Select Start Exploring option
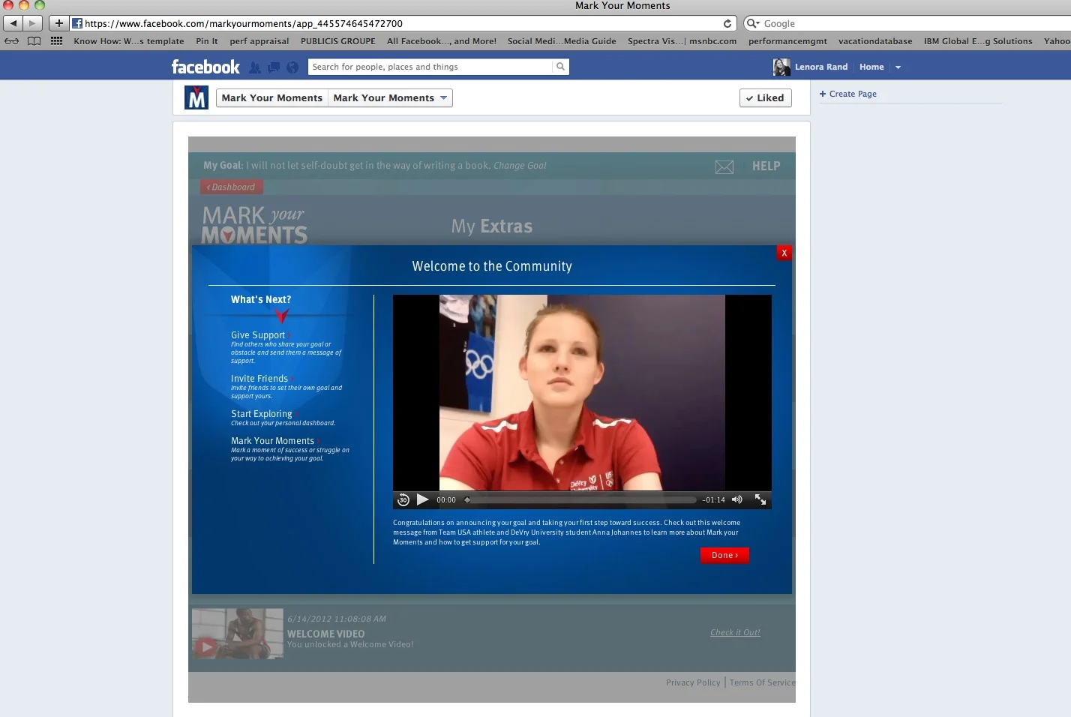Image resolution: width=1071 pixels, height=717 pixels. pos(262,414)
